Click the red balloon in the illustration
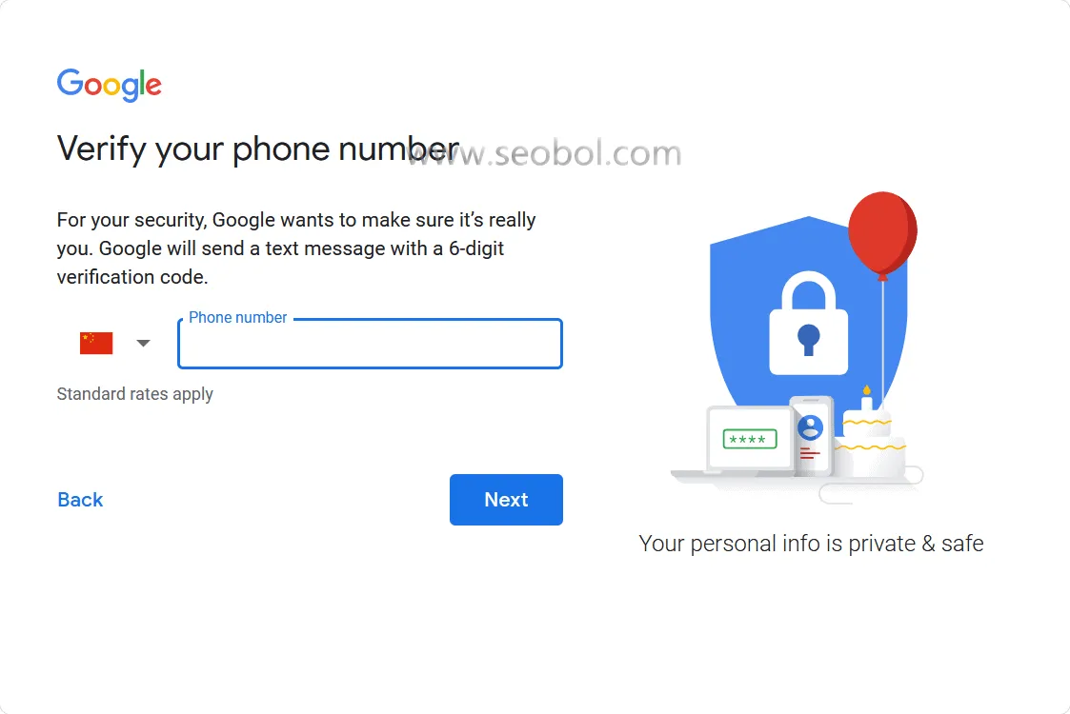The width and height of the screenshot is (1070, 714). click(882, 234)
